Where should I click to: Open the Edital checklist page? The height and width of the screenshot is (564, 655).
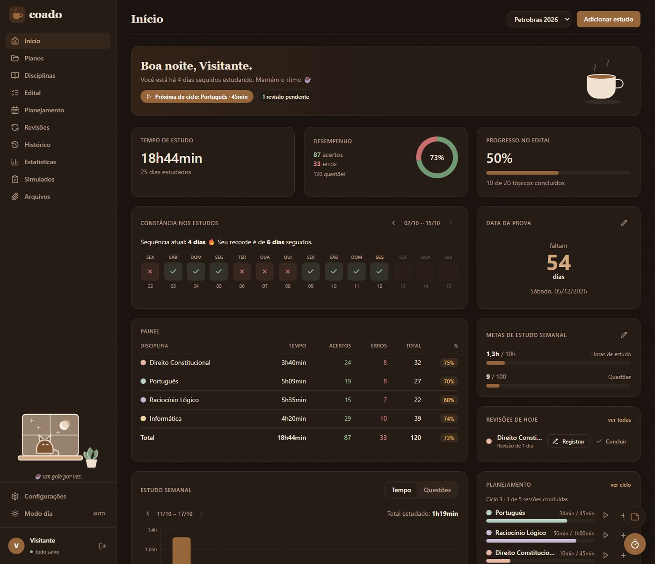58,93
